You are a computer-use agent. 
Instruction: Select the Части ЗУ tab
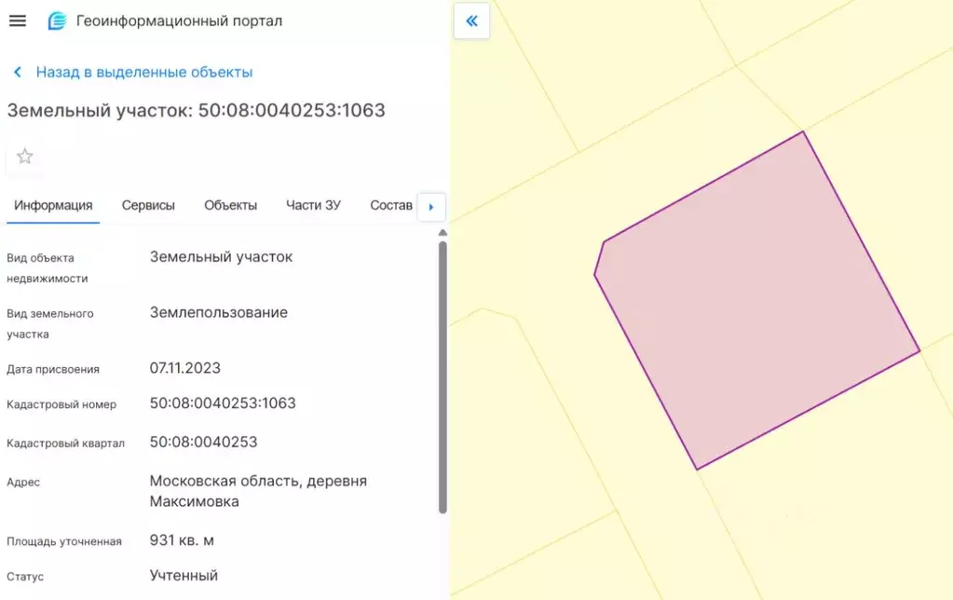pyautogui.click(x=313, y=205)
